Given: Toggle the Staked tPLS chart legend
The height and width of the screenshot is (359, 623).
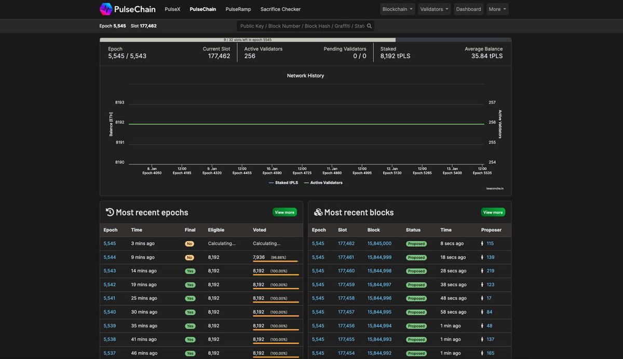Looking at the screenshot, I should 283,183.
